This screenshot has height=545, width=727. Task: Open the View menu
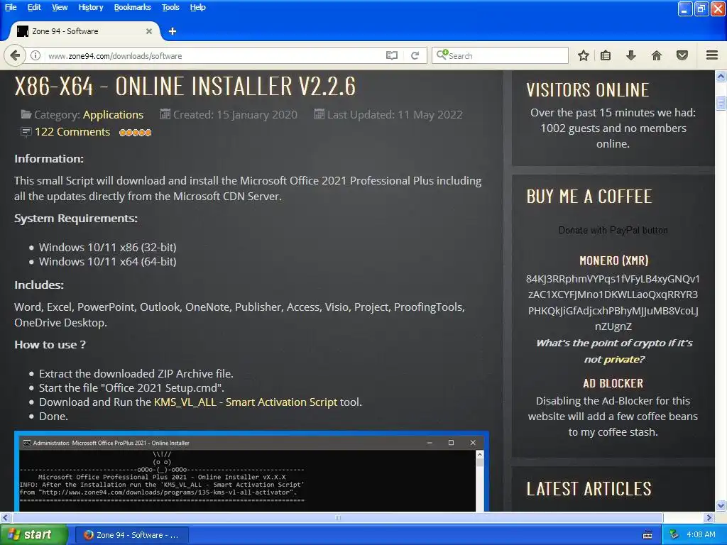60,7
